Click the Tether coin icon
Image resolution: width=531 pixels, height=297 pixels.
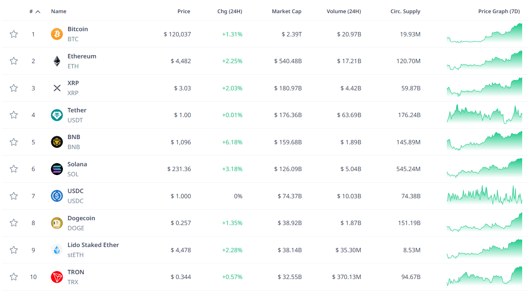[57, 115]
